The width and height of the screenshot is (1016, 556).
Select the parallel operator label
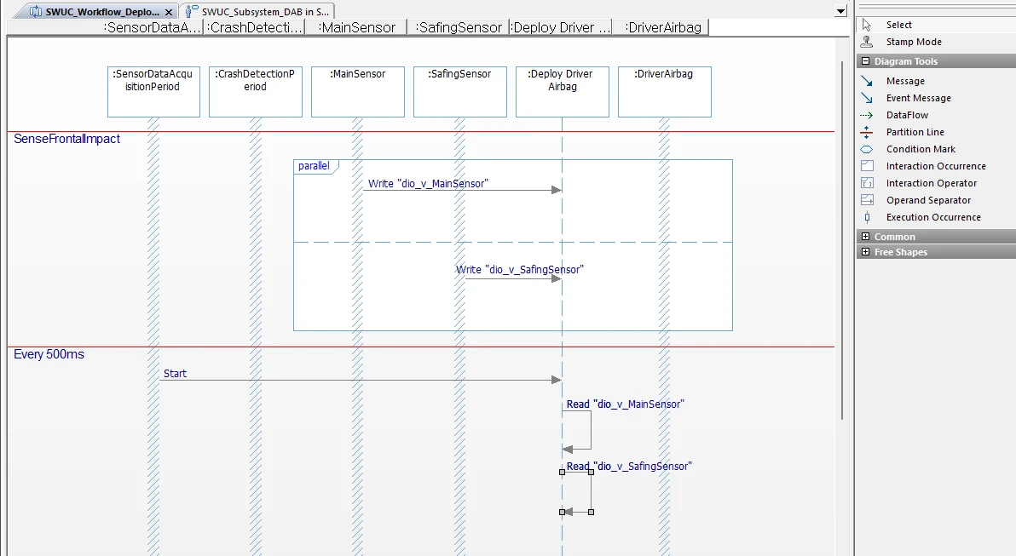[x=314, y=166]
